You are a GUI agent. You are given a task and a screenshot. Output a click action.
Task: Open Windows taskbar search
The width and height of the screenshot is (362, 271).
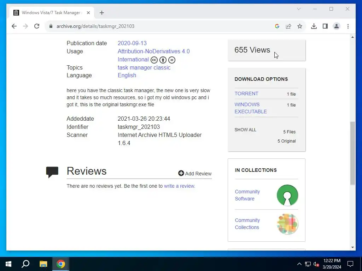point(25,264)
